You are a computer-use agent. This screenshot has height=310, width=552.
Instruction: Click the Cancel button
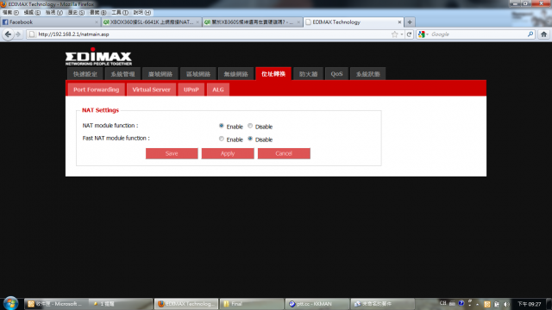pos(284,153)
